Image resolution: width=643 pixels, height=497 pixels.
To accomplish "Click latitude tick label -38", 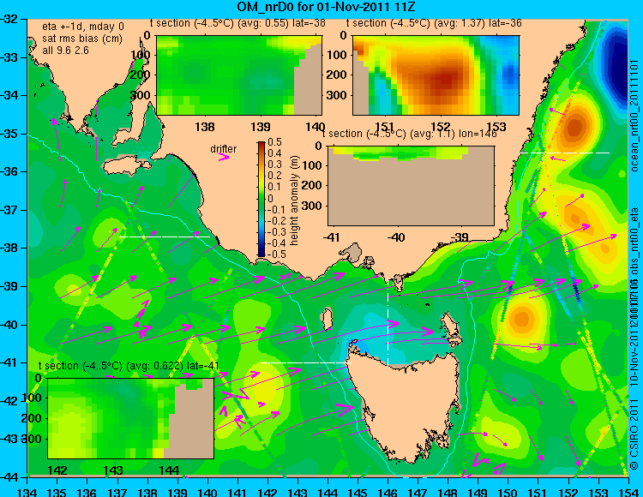I will point(11,248).
